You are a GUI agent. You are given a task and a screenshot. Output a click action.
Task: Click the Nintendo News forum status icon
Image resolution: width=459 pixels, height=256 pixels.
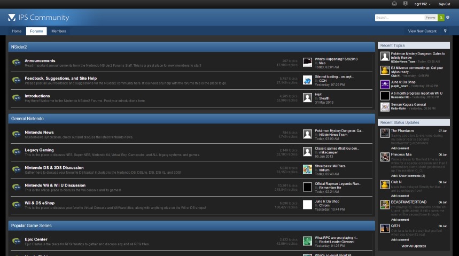pyautogui.click(x=17, y=134)
